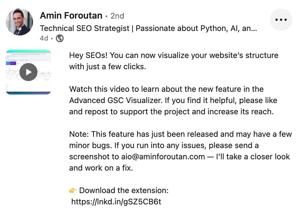Click the 2nd connection degree badge
Image resolution: width=300 pixels, height=219 pixels.
pyautogui.click(x=117, y=16)
